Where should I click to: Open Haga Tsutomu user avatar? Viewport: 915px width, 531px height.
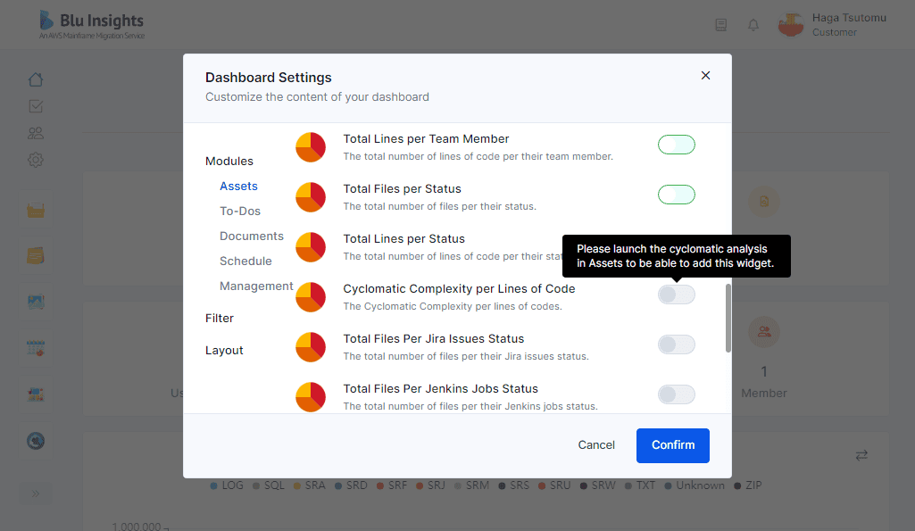(791, 25)
